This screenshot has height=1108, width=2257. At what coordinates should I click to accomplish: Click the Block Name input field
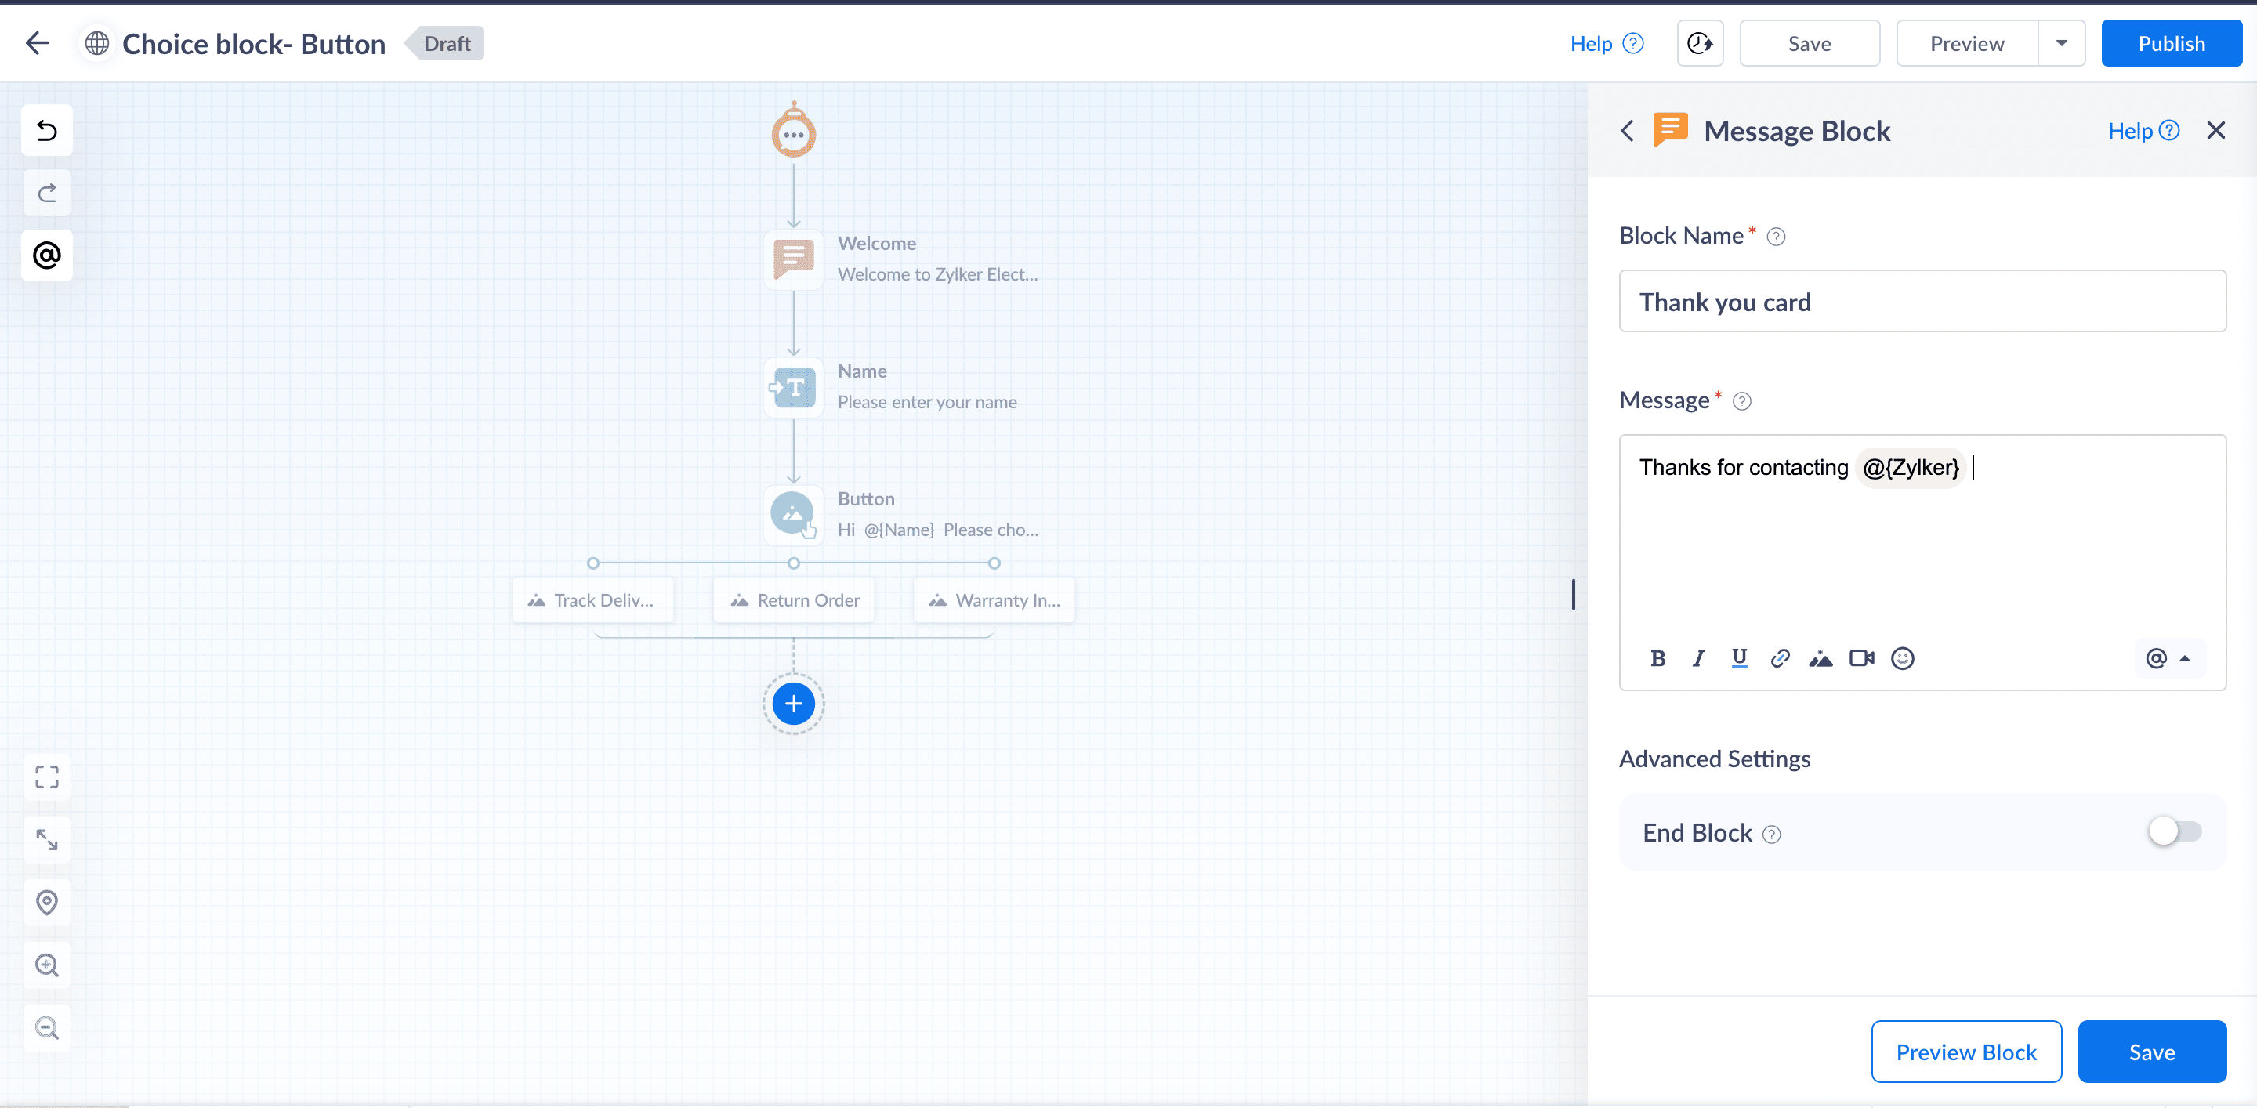(x=1922, y=302)
